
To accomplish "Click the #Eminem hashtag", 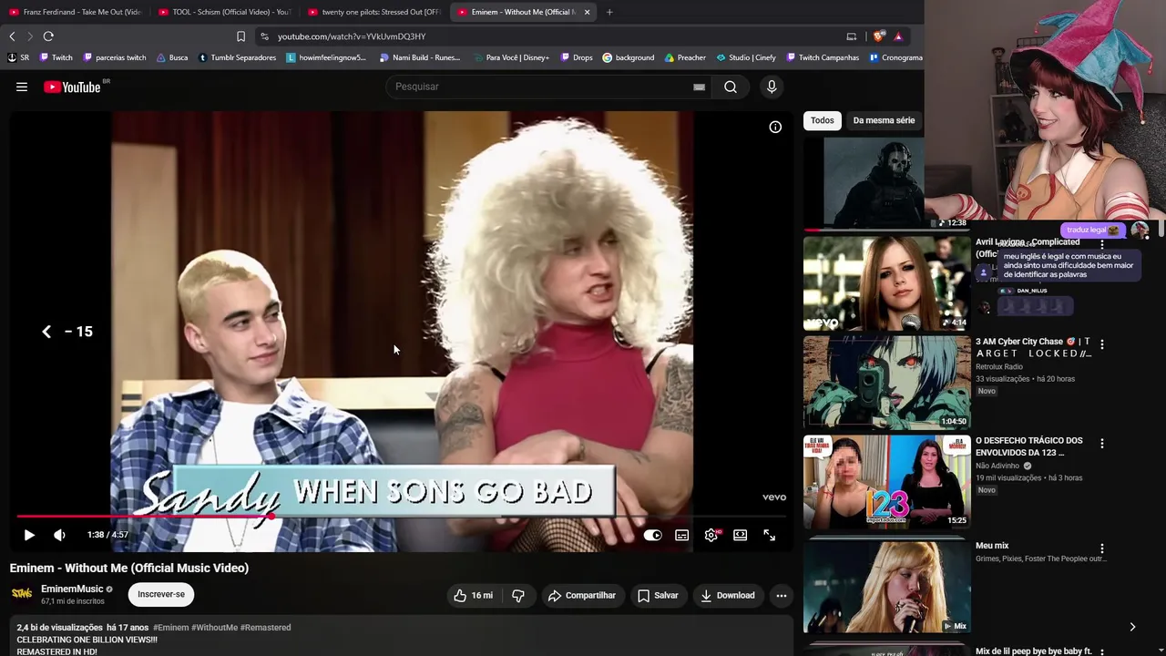I will click(171, 628).
